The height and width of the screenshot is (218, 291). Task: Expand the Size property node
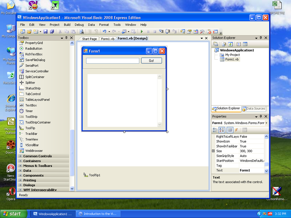tap(214, 151)
